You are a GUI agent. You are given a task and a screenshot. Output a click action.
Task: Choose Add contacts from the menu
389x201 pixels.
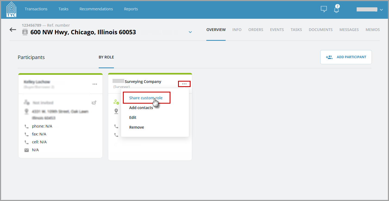click(141, 108)
